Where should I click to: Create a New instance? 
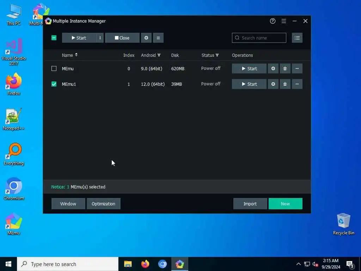(x=285, y=204)
